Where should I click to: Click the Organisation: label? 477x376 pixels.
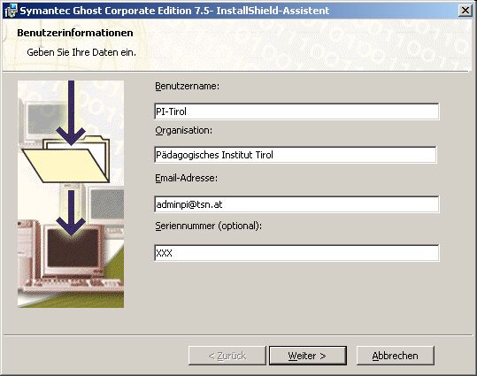coord(184,131)
